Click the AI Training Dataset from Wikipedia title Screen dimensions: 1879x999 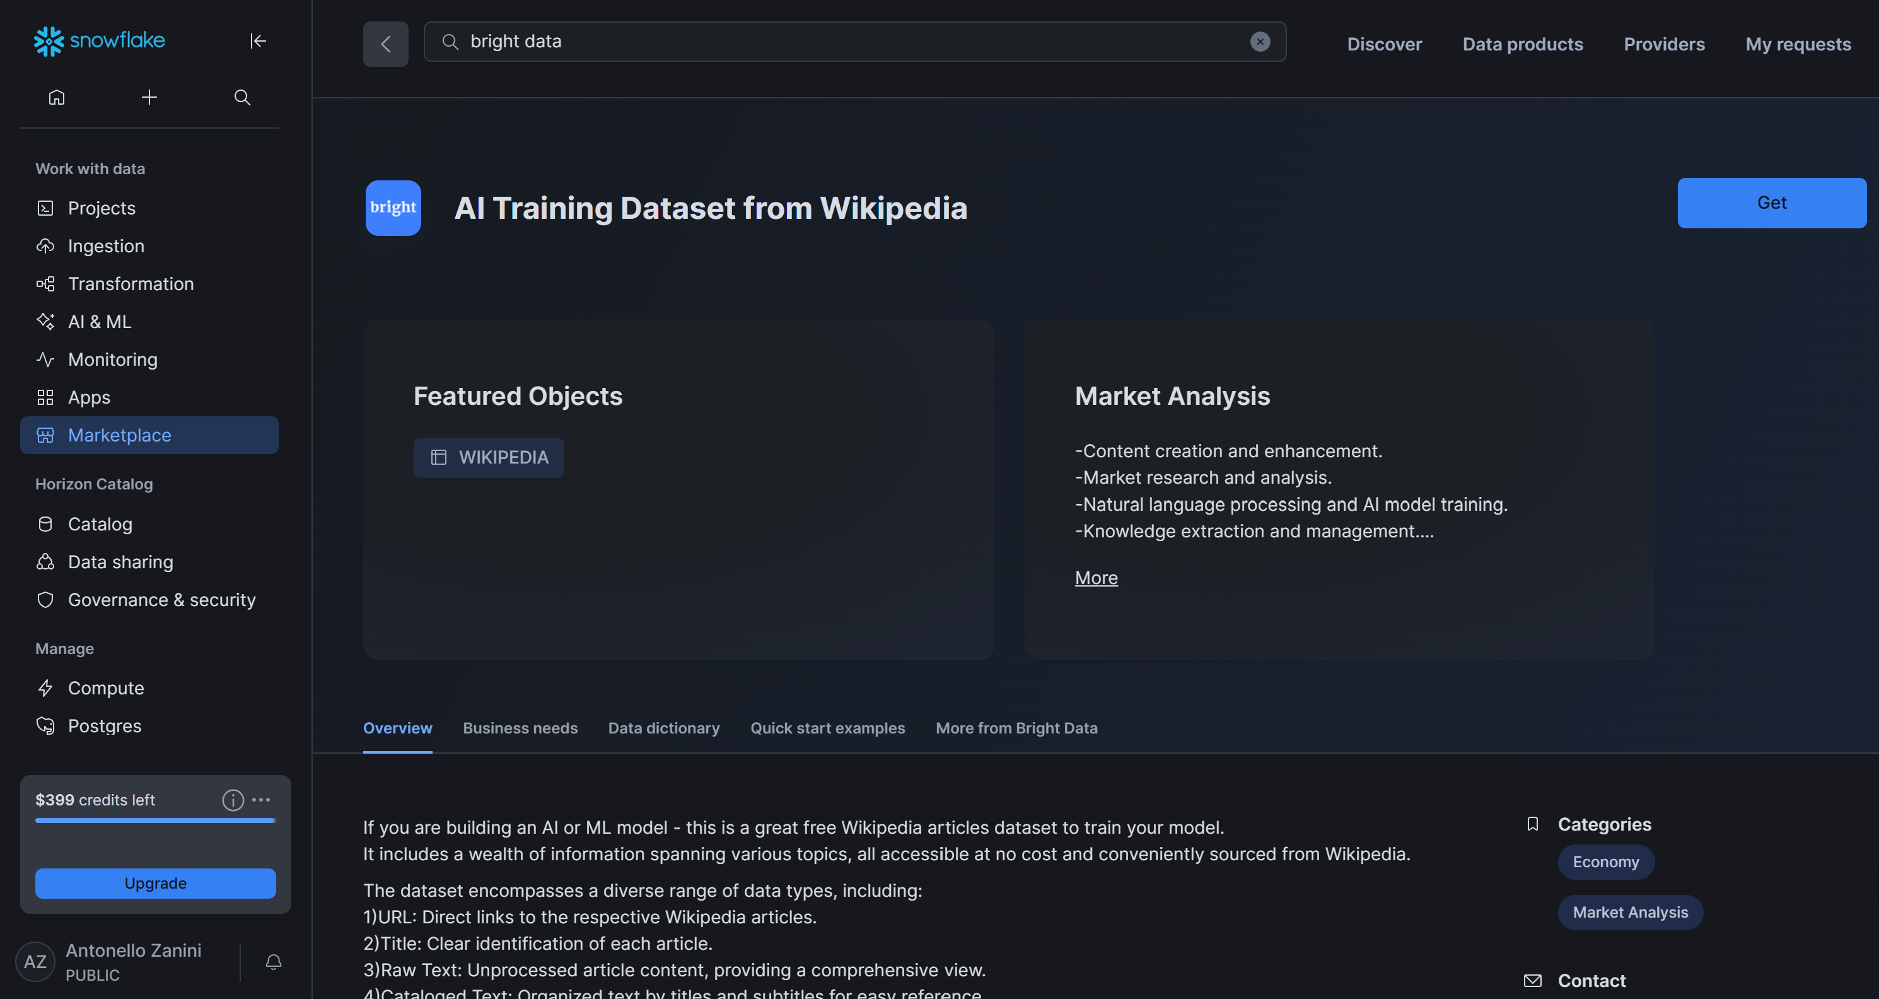711,209
